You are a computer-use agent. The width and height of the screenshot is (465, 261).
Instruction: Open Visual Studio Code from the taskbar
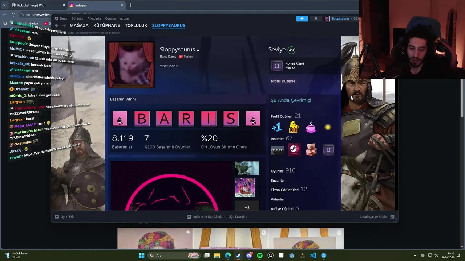(x=313, y=256)
